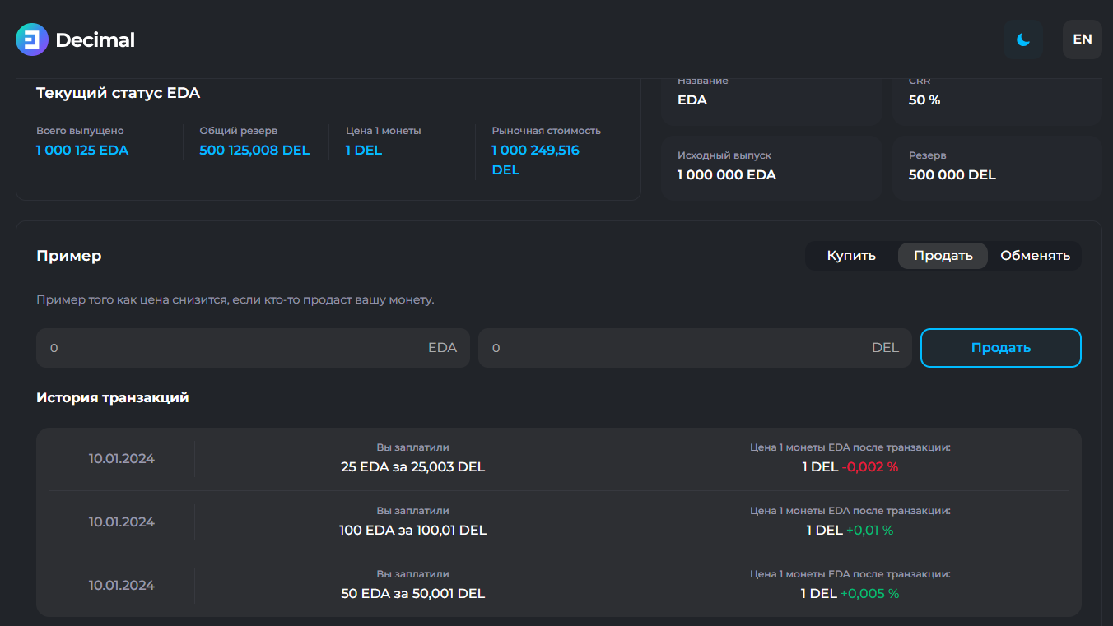Viewport: 1113px width, 626px height.
Task: Click the Decimal brand name text
Action: [95, 39]
